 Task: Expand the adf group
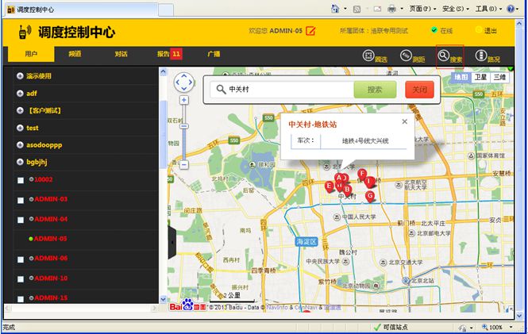point(20,93)
